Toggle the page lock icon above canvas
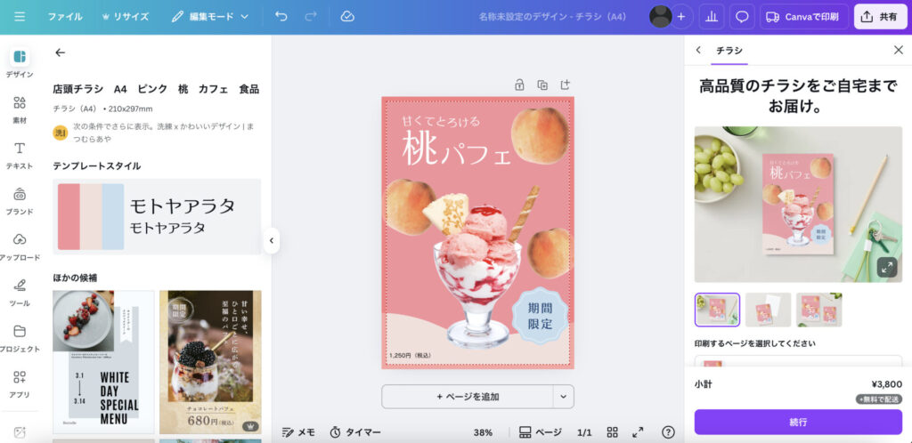 [519, 85]
